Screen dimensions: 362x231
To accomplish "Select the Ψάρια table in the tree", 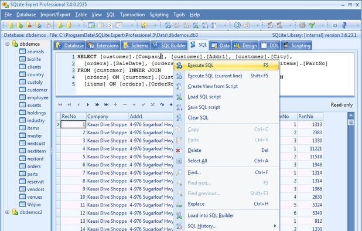I will pos(34,205).
